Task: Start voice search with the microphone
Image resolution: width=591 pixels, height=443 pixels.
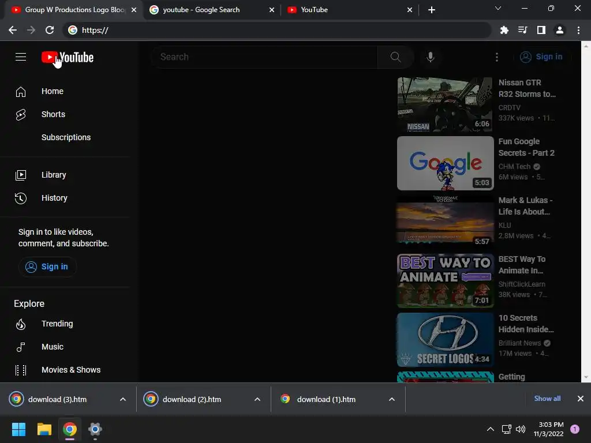Action: pyautogui.click(x=430, y=57)
